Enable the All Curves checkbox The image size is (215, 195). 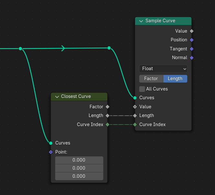point(142,89)
